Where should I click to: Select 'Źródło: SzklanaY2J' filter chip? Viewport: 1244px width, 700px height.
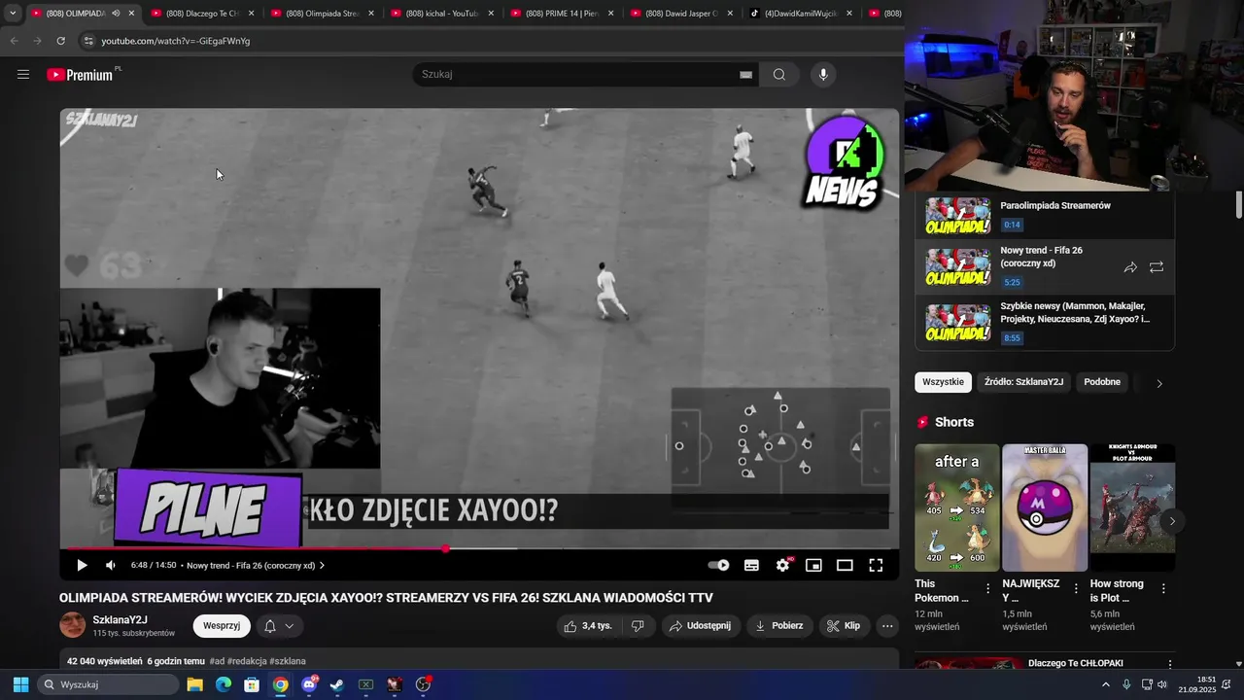point(1023,382)
